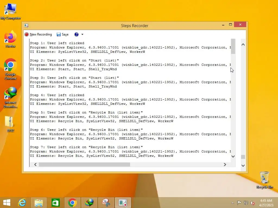Show hidden tray icons arrow
Image resolution: width=278 pixels, height=208 pixels.
(x=233, y=203)
